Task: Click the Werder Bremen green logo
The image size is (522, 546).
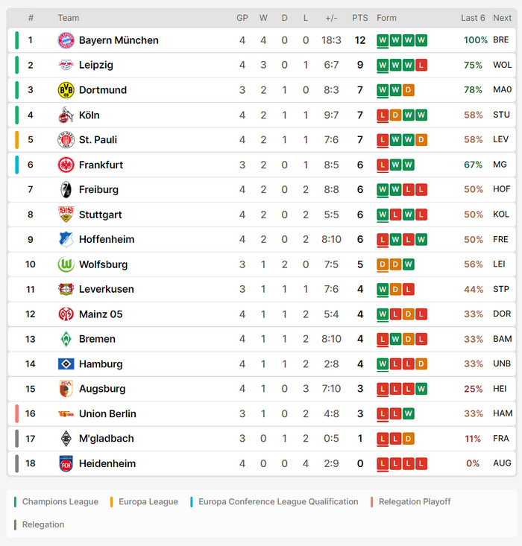Action: 66,339
